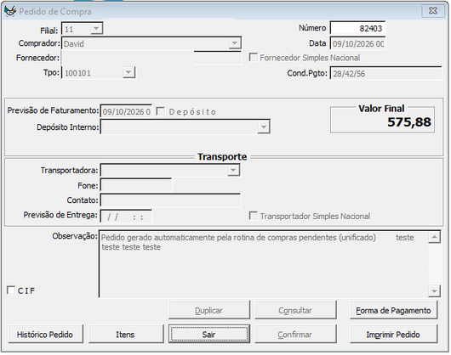Click the Sair button
This screenshot has width=451, height=355.
click(209, 334)
